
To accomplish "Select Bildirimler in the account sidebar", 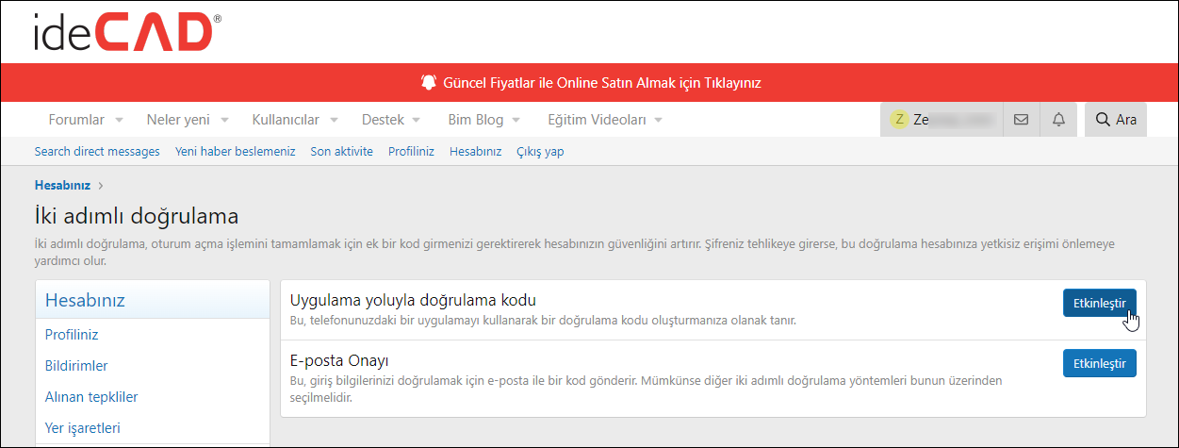I will 76,365.
